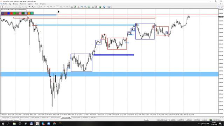
Task: Open the Вставка menu
Action: (x=15, y=4)
